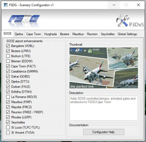Enable St Vincent (TVSA) enhancement
Viewport: 146px width, 142px height.
coord(8,133)
